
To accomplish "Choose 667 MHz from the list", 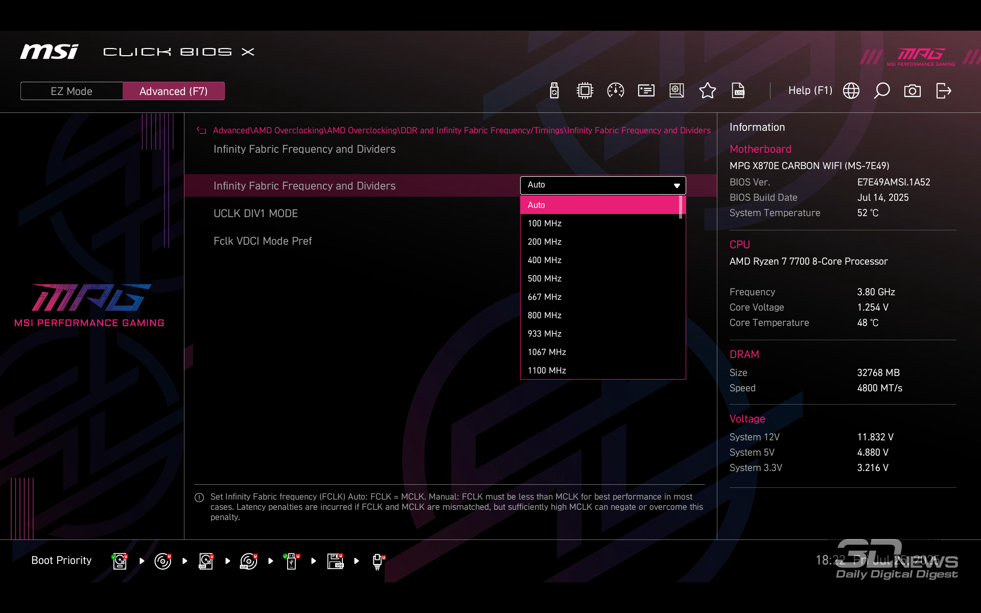I will (x=600, y=297).
